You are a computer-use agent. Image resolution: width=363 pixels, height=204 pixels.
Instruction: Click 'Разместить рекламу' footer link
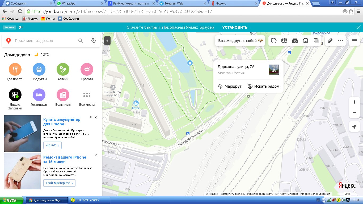232,194
